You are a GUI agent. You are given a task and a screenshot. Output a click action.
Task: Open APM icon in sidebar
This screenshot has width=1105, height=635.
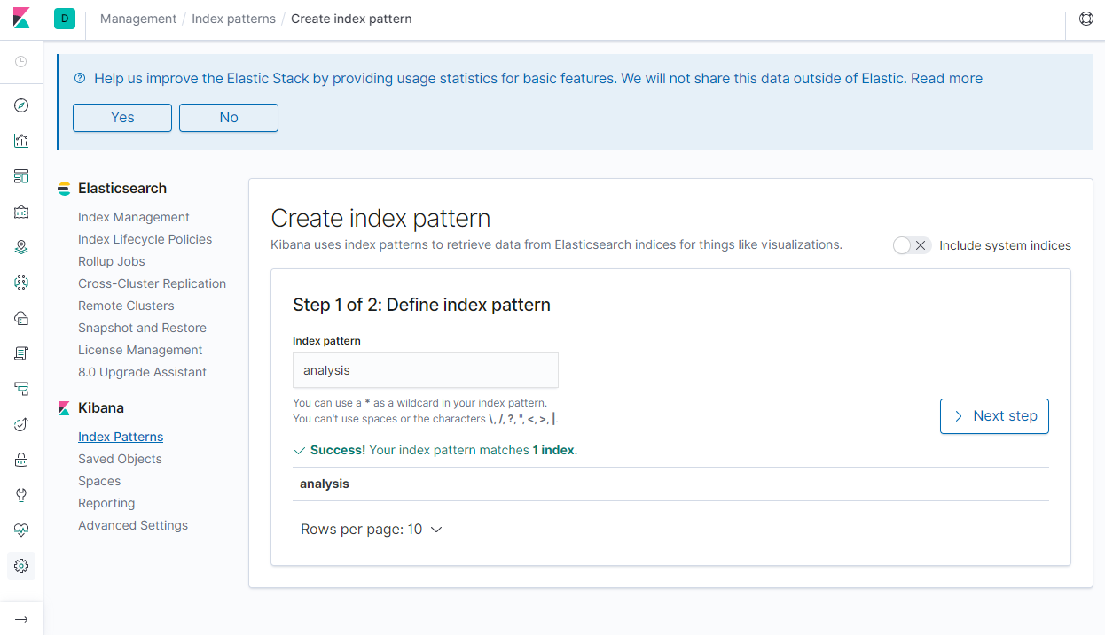click(x=21, y=389)
